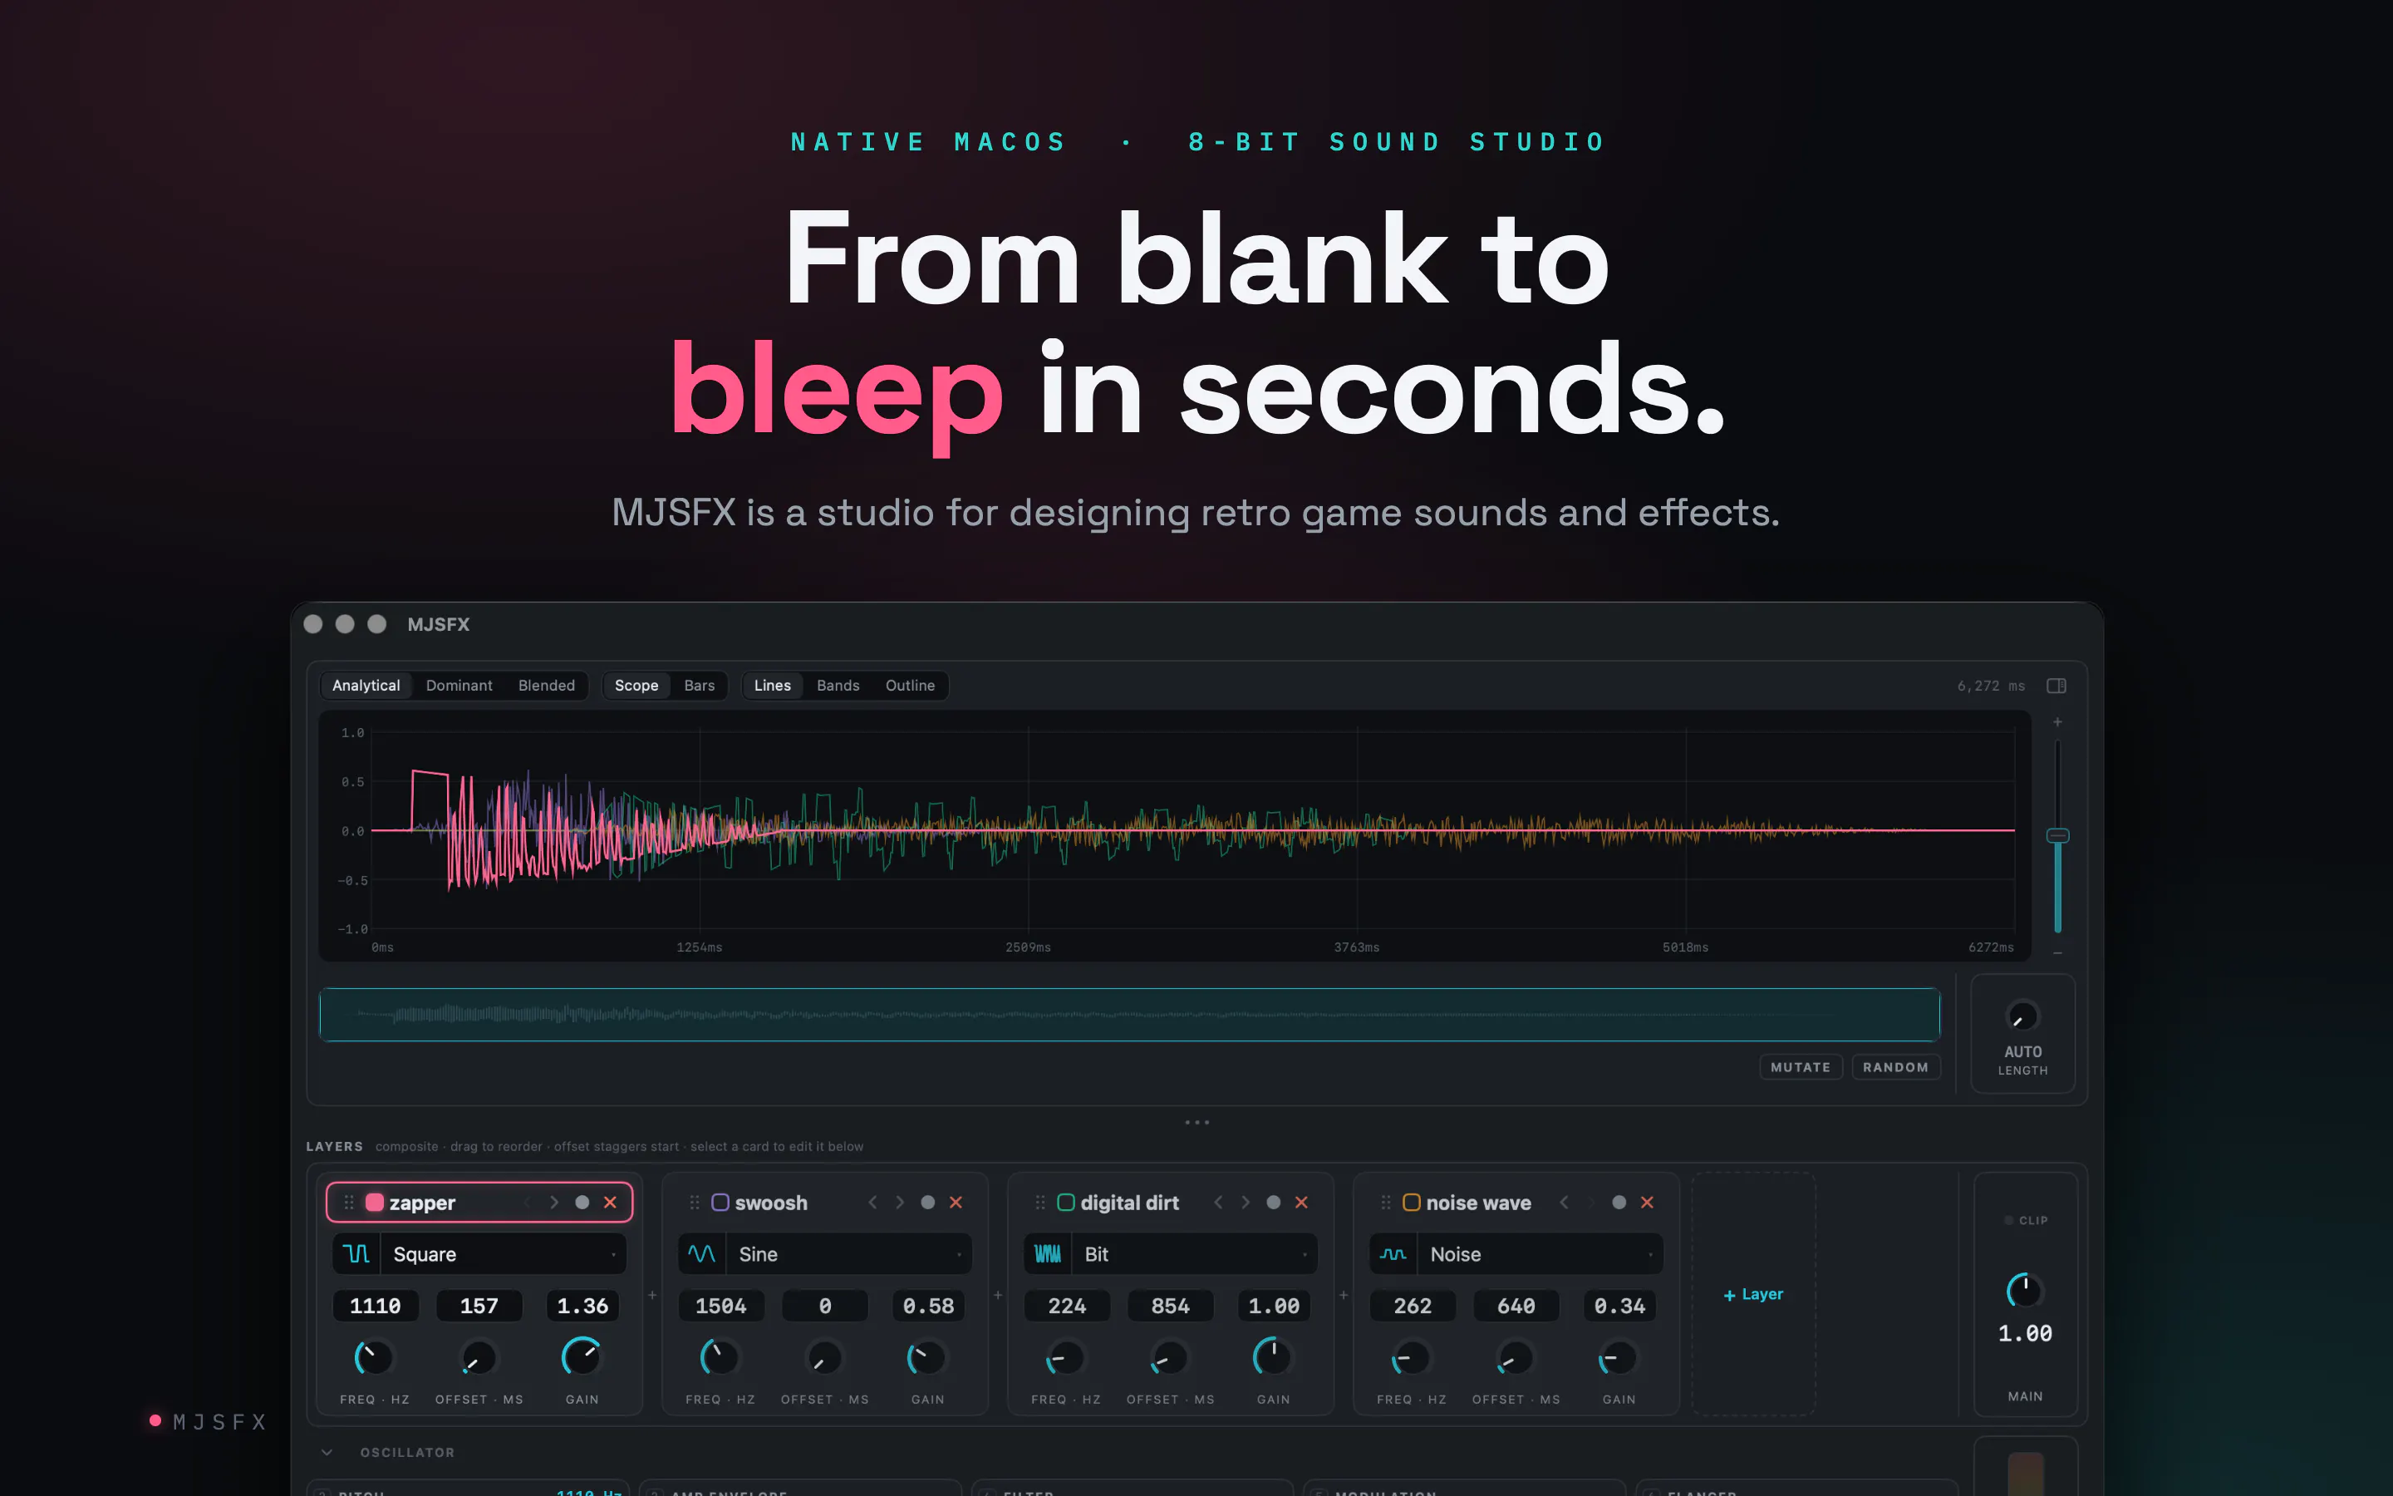This screenshot has height=1496, width=2393.
Task: Click the Noise waveform icon on noise wave
Action: (x=1393, y=1253)
